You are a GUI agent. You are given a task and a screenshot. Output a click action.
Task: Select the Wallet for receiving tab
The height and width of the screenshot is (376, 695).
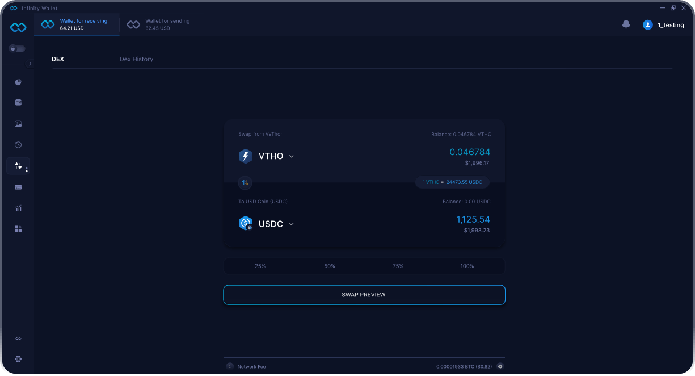coord(77,24)
